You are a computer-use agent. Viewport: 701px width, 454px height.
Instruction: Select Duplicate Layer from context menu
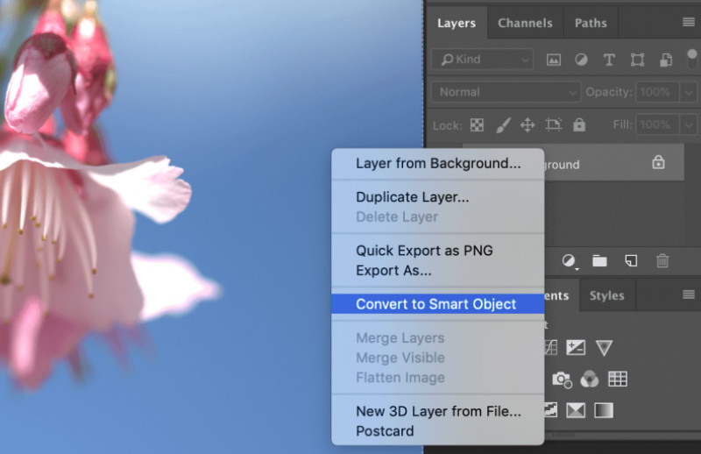click(x=412, y=197)
